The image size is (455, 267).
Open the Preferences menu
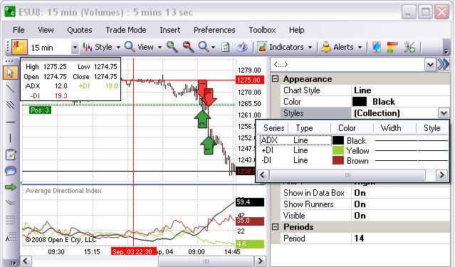pyautogui.click(x=214, y=30)
